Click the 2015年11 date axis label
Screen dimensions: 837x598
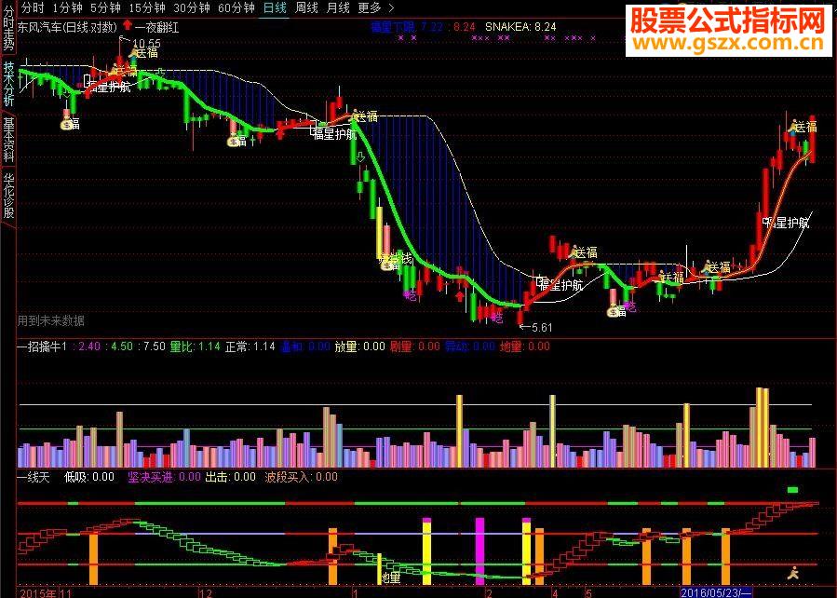pyautogui.click(x=45, y=593)
